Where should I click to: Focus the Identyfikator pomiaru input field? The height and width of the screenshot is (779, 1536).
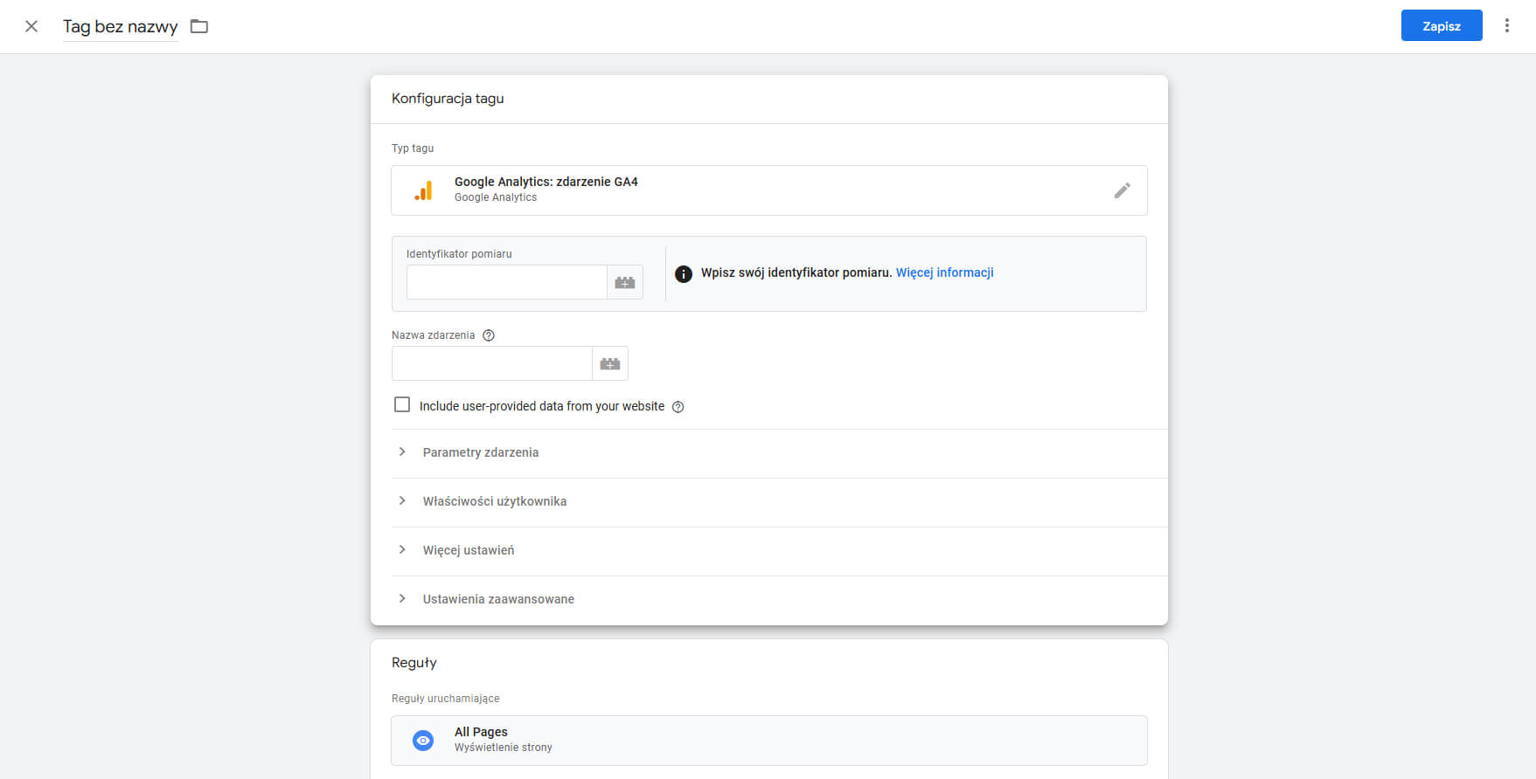click(507, 282)
